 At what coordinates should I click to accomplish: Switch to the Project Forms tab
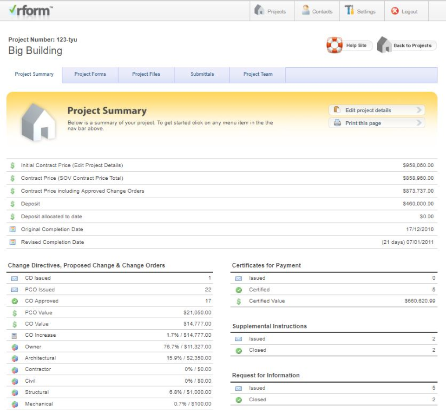coord(90,74)
